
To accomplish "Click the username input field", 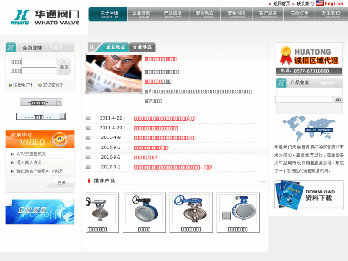I will coord(39,61).
